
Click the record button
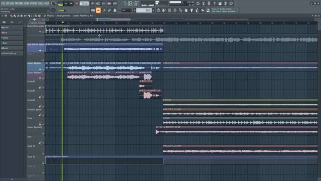[77, 4]
